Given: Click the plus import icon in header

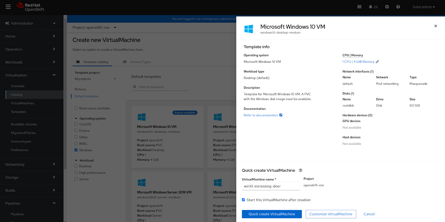Looking at the screenshot, I should tap(387, 7).
